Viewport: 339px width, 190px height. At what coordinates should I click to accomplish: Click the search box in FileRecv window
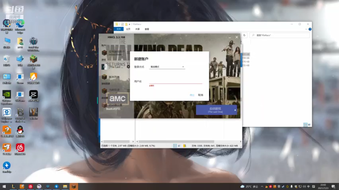click(280, 35)
